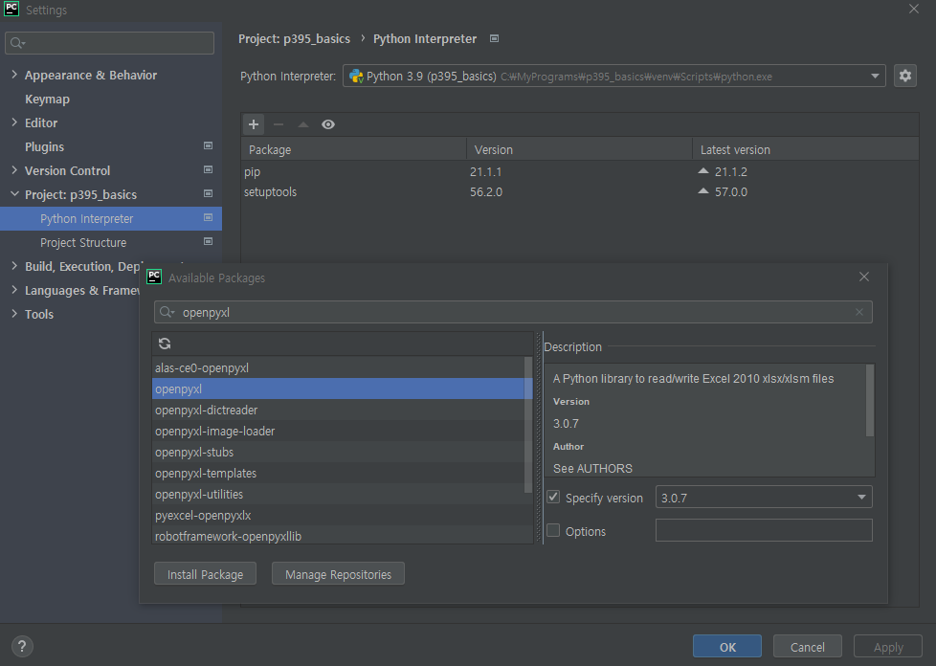The image size is (936, 666).
Task: Click the Install Package button
Action: pyautogui.click(x=205, y=573)
